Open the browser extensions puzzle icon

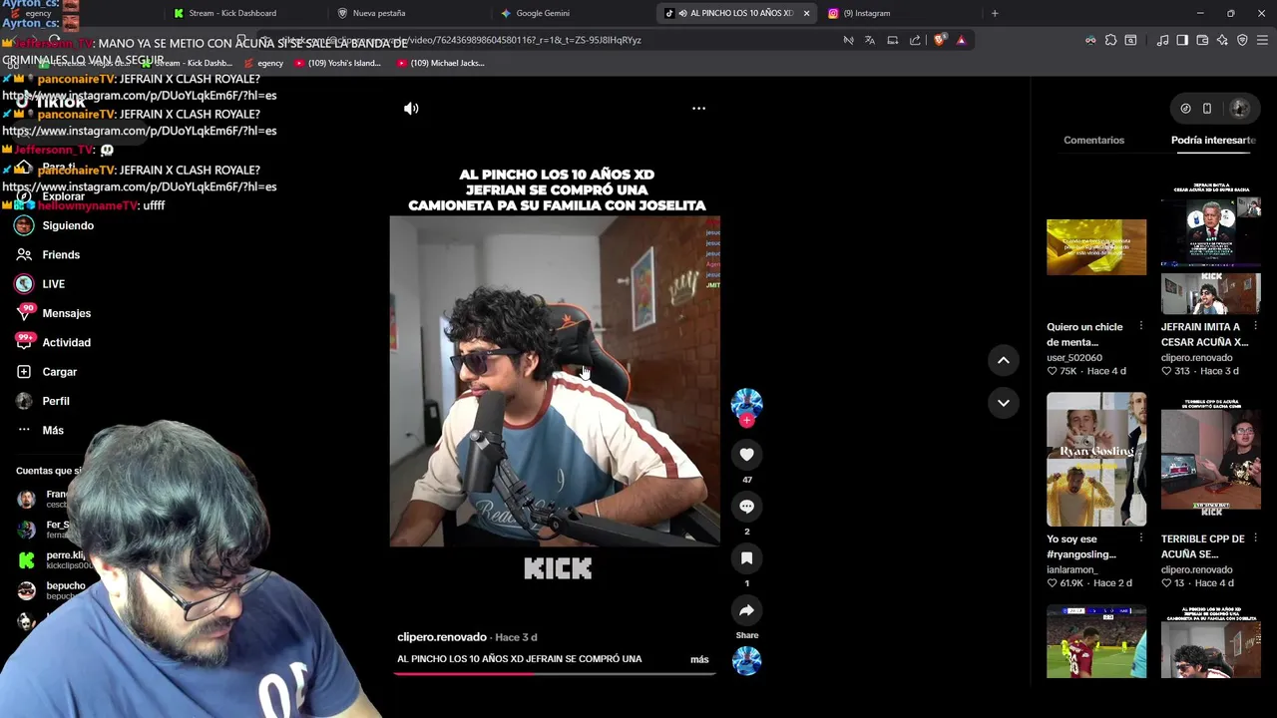tap(1110, 40)
